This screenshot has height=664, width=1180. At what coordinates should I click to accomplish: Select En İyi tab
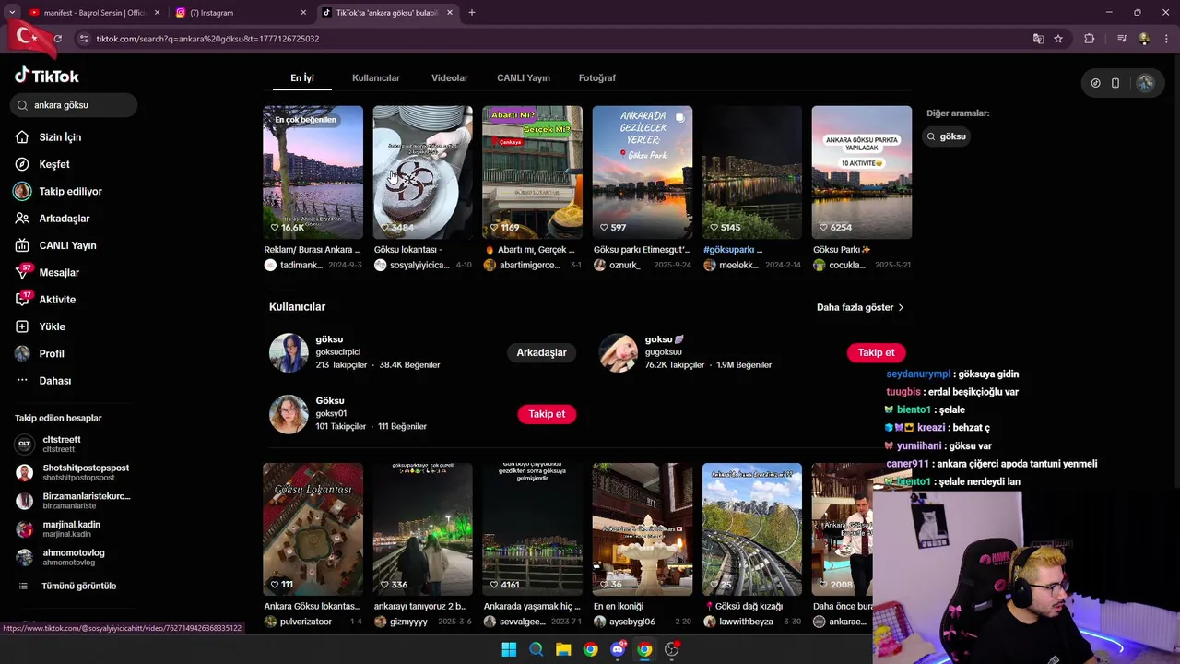(302, 78)
